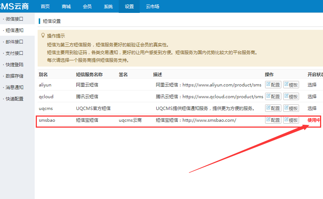Click the 操作提示 heading text
Screen dimensions: 323x199
tap(56, 36)
